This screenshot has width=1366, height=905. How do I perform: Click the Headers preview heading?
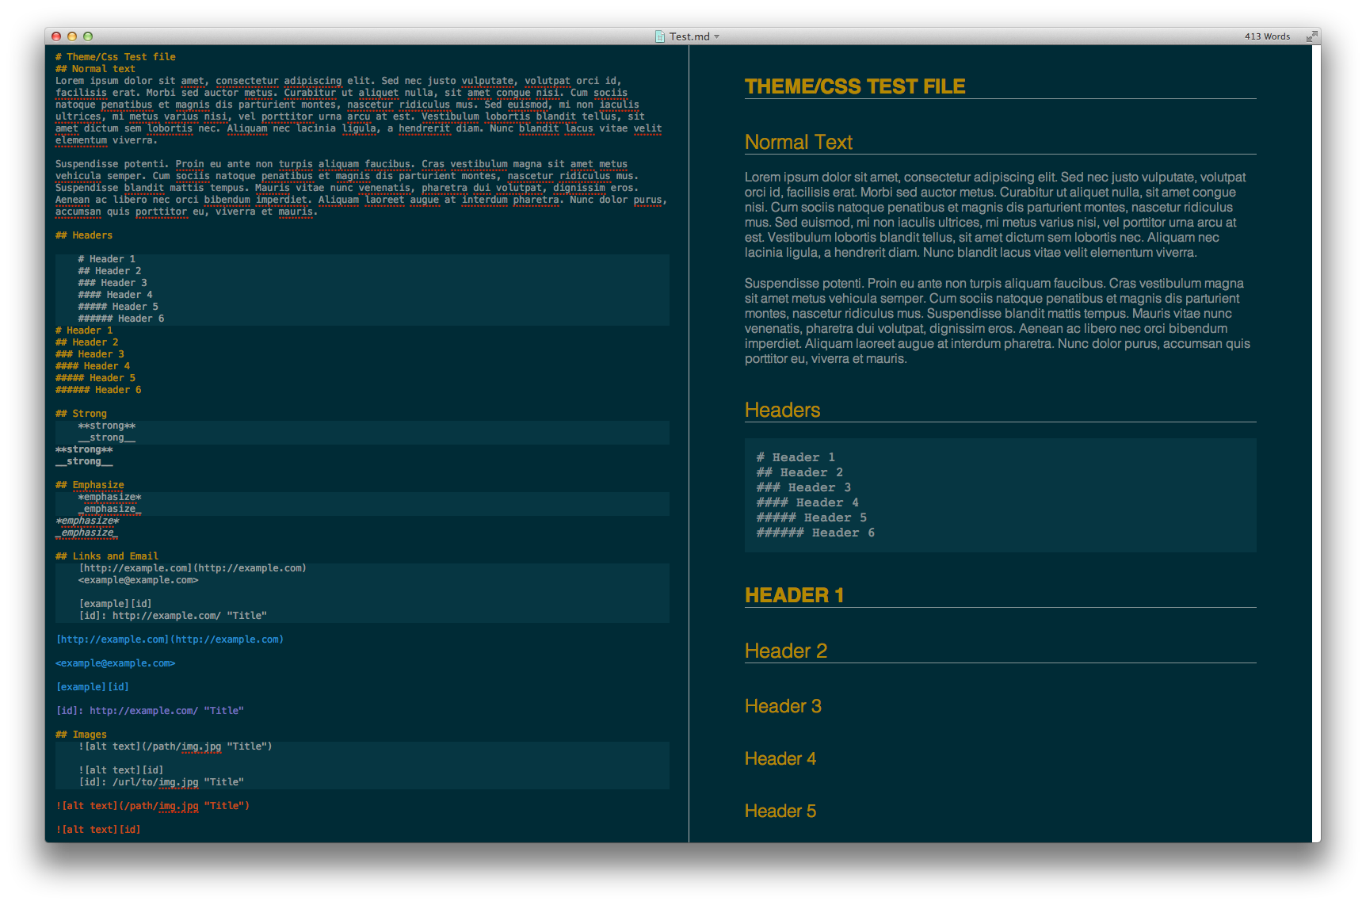[x=782, y=410]
